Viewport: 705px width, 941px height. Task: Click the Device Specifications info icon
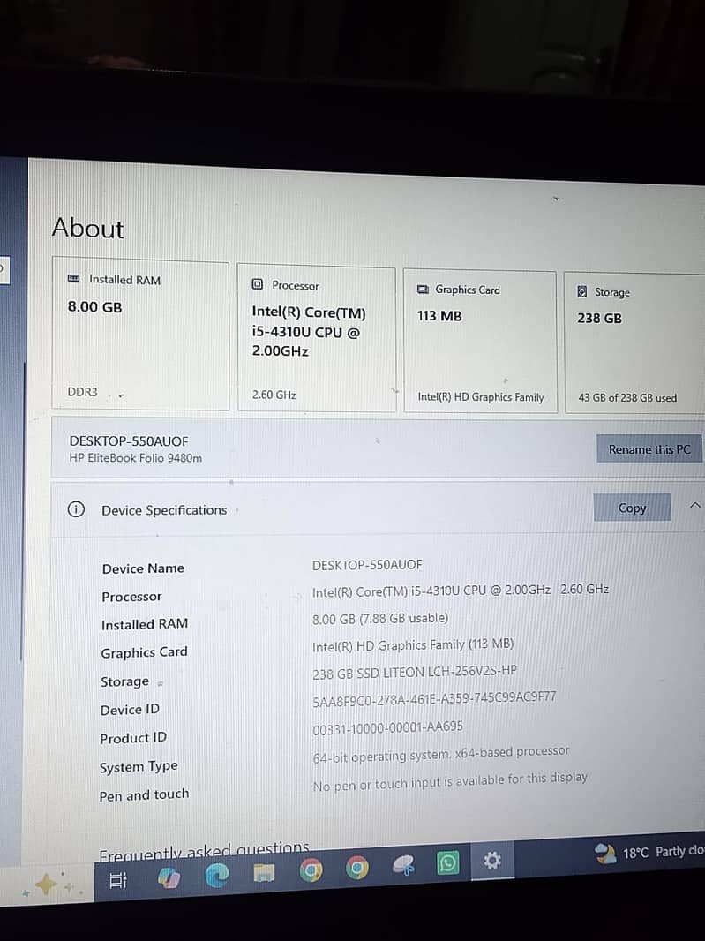coord(76,509)
